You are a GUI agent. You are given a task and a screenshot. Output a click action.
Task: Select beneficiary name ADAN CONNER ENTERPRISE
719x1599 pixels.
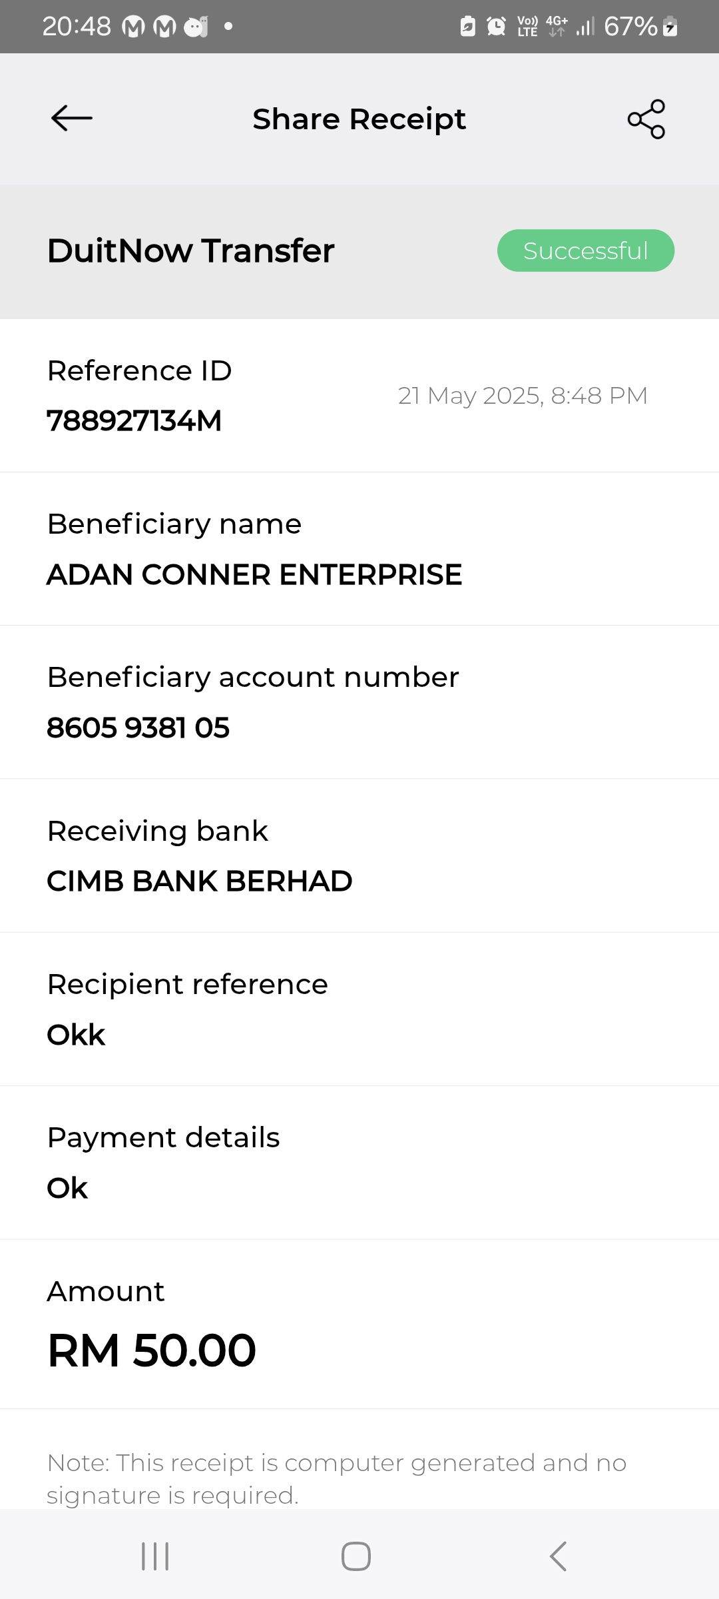[254, 574]
